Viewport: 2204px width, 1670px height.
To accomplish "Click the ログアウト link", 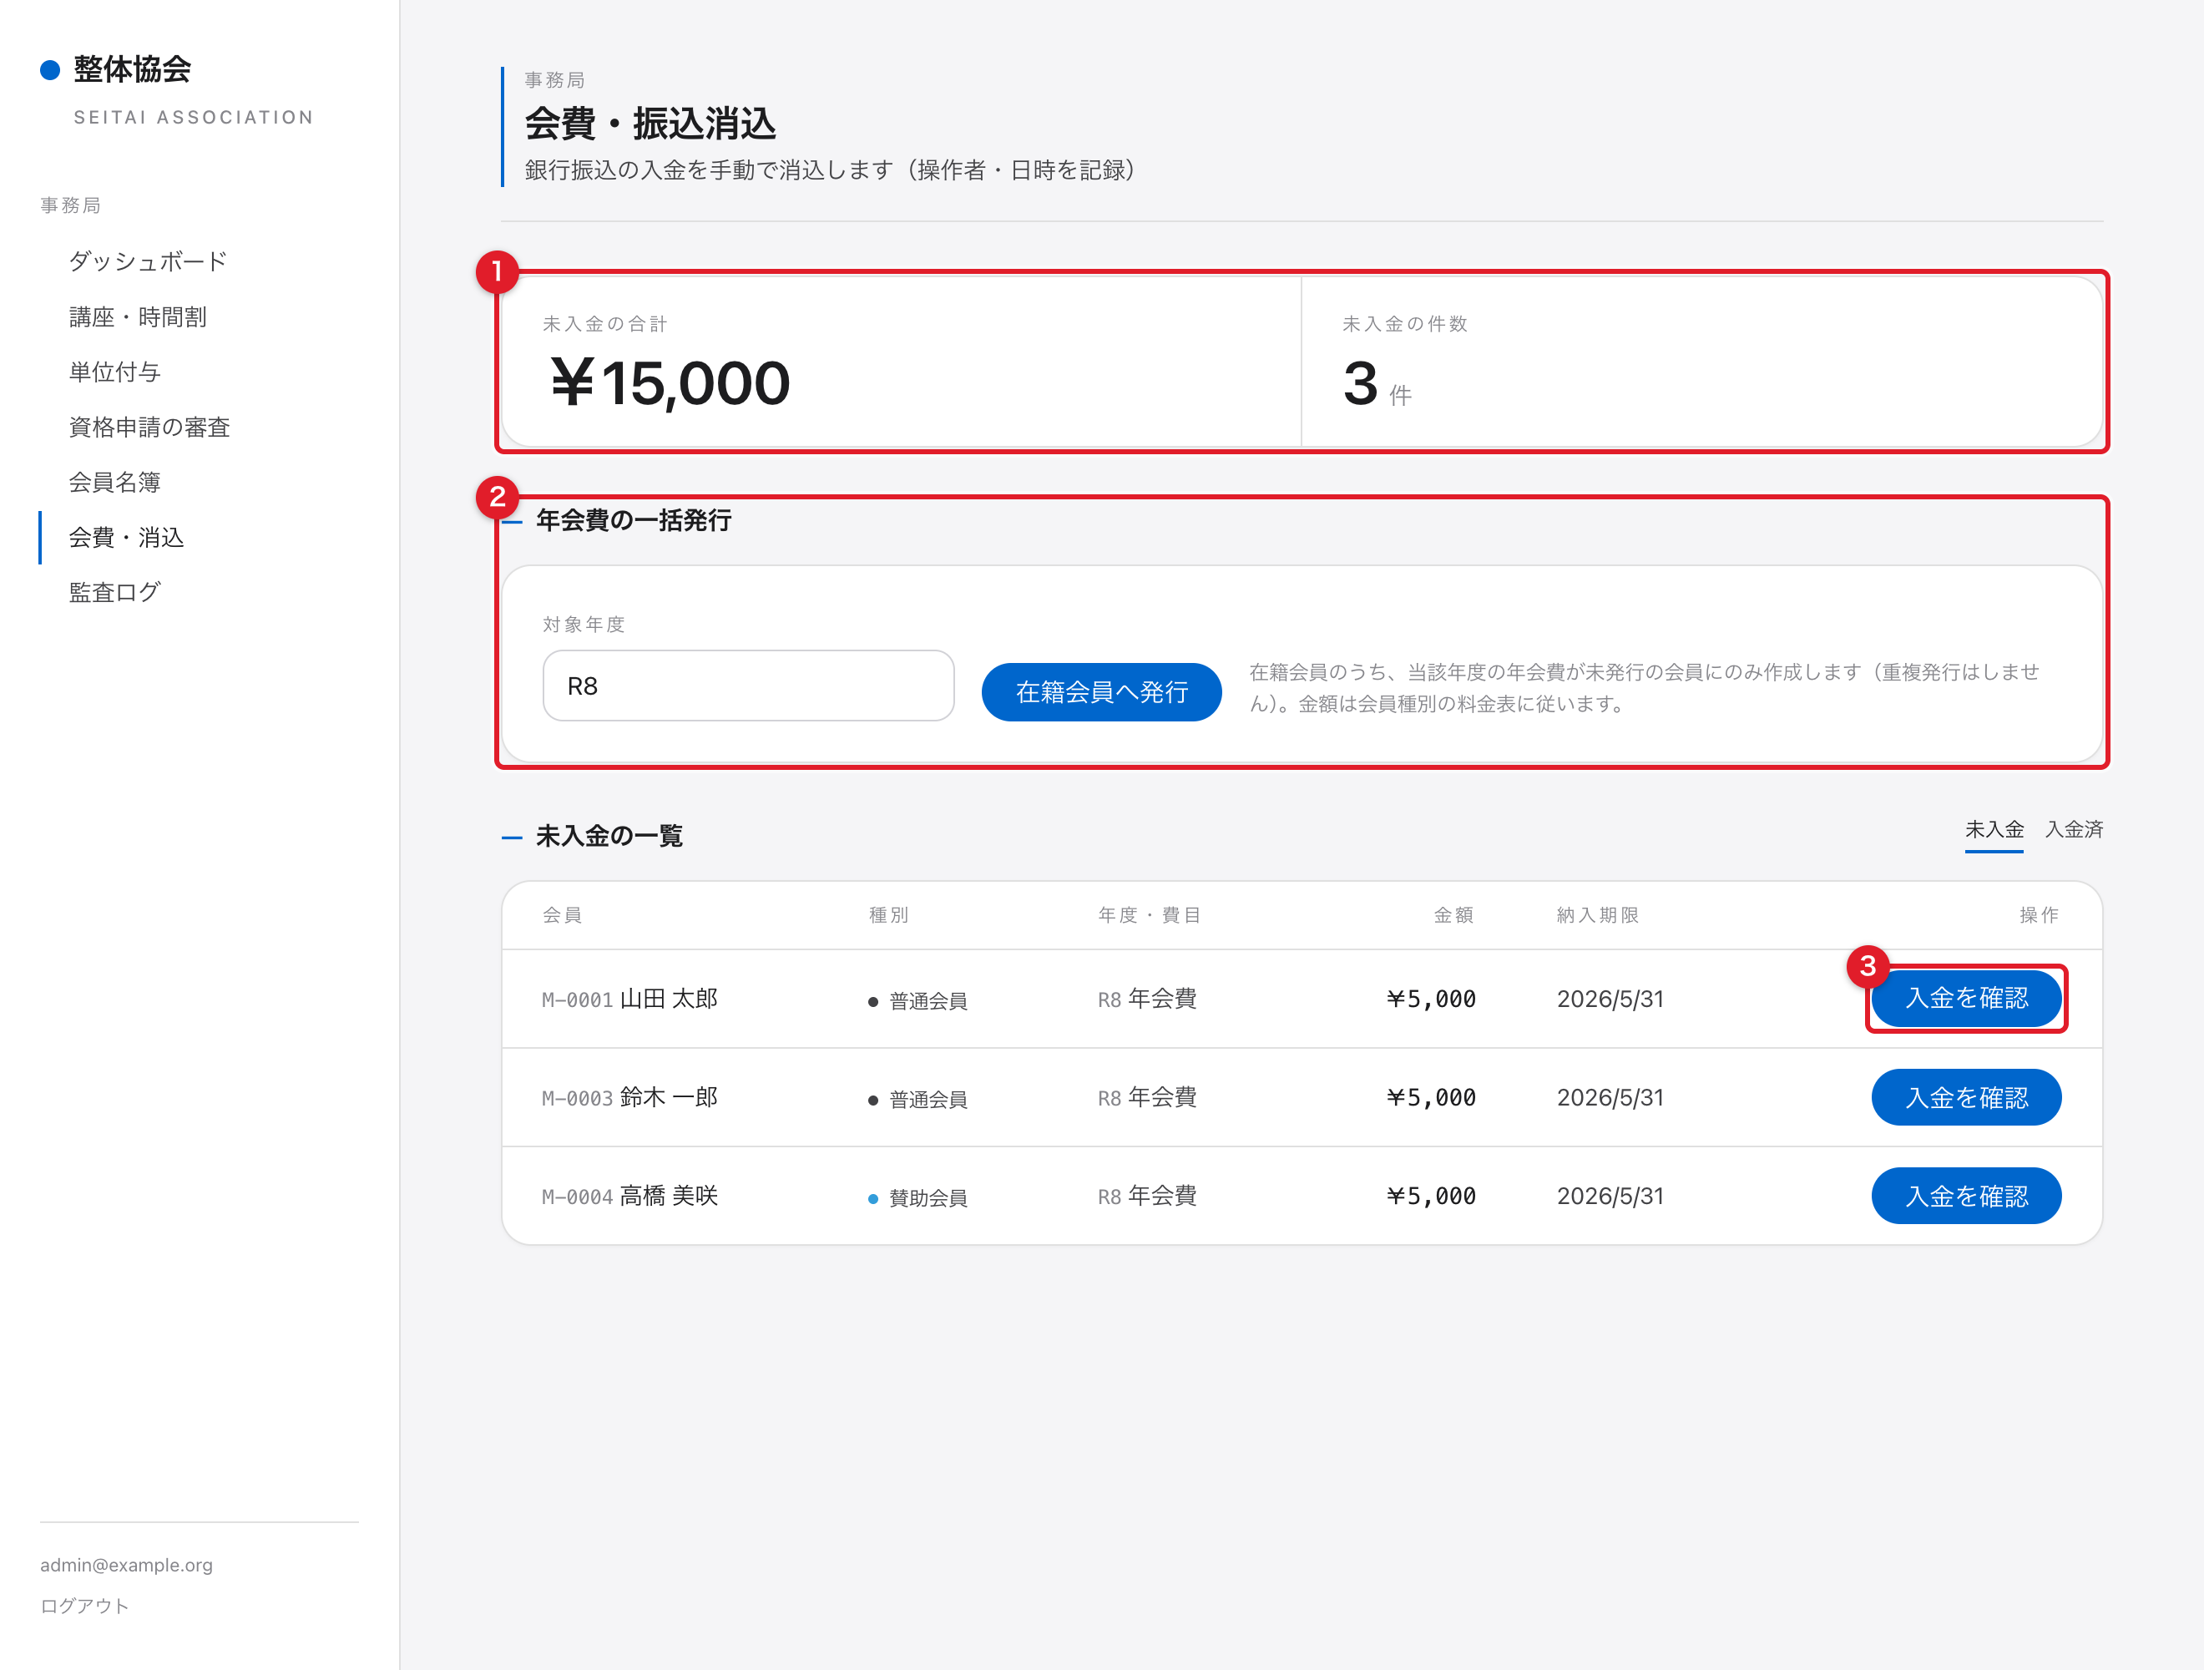I will pos(84,1605).
